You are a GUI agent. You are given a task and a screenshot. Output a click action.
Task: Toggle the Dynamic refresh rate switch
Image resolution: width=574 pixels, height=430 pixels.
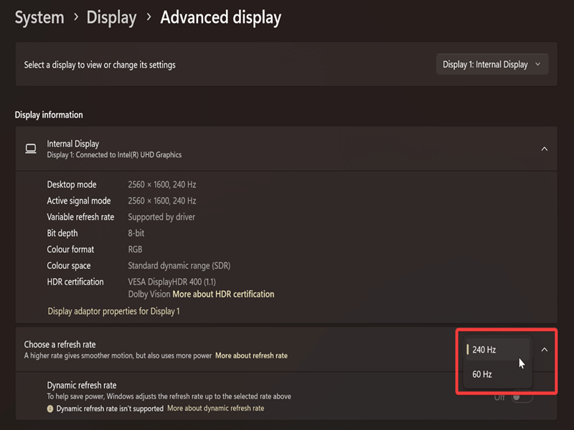522,397
